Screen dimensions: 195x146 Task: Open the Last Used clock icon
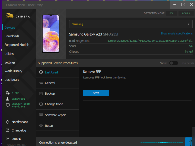coord(41,72)
